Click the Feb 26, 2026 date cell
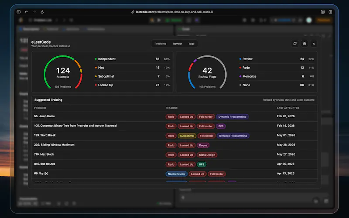Screen dimensions: 349x218 (x=286, y=116)
